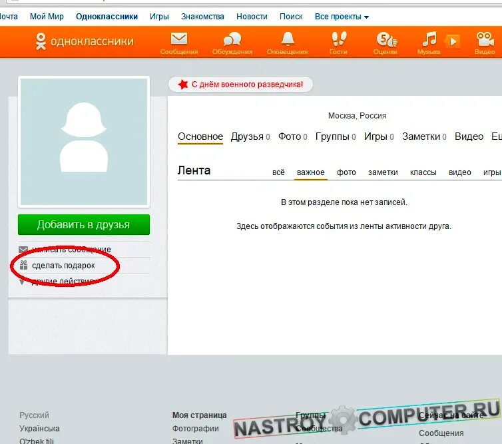502x444 pixels.
Task: Click Моя страница footer link
Action: (200, 415)
